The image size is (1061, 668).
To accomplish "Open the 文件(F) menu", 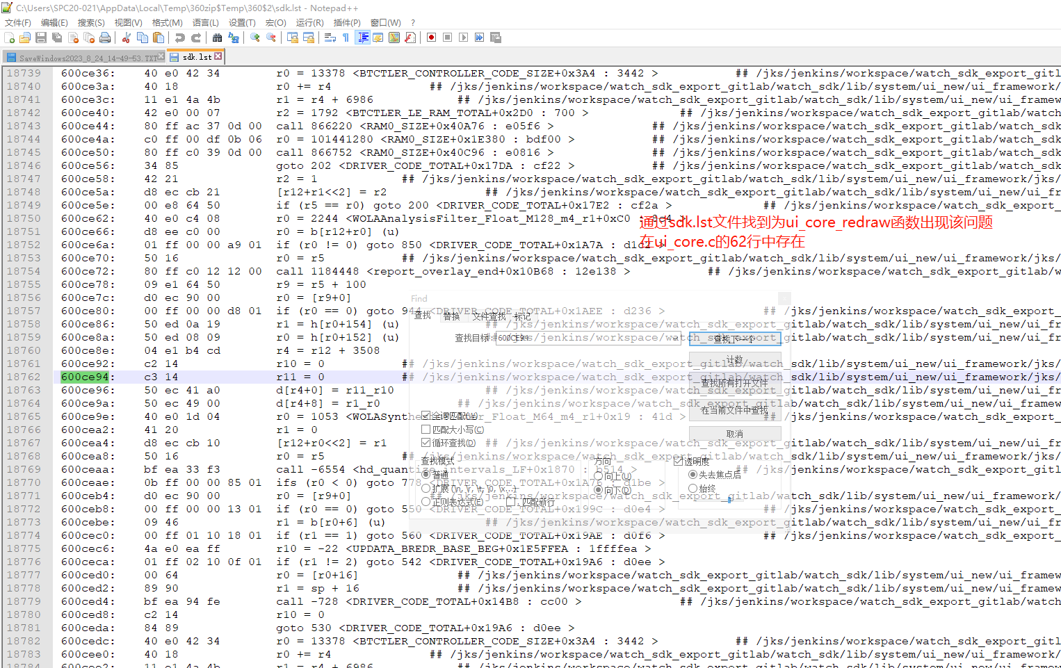I will pyautogui.click(x=18, y=22).
